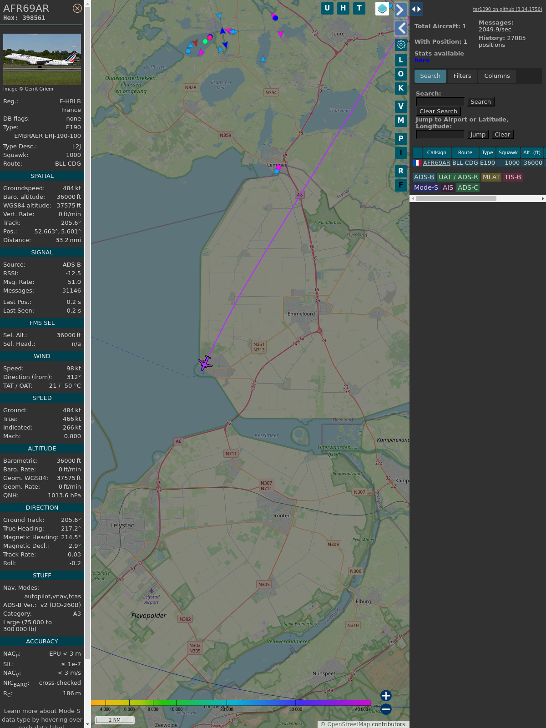Sort table by Type column header
This screenshot has height=728, width=546.
point(487,152)
